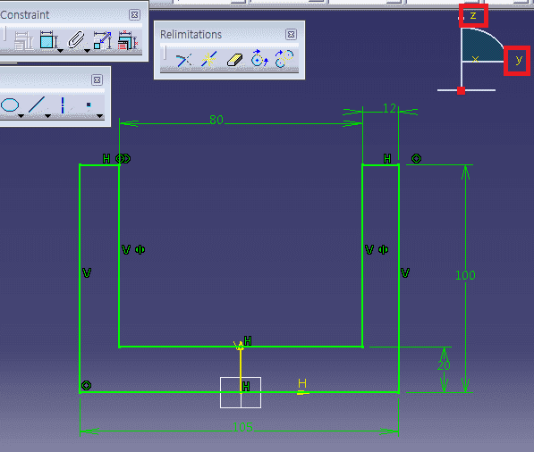Select the Break tool in Relimitations
Image resolution: width=534 pixels, height=452 pixels.
209,59
